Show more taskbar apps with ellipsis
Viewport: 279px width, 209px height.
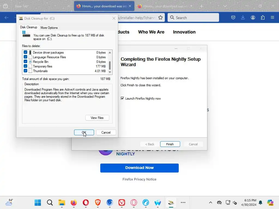(183, 202)
